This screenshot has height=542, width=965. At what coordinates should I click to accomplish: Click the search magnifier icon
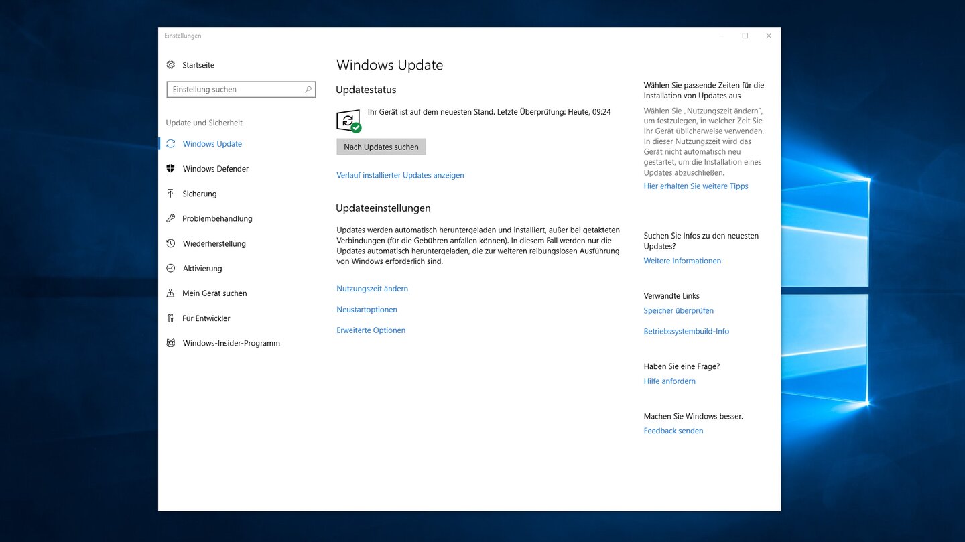point(308,90)
